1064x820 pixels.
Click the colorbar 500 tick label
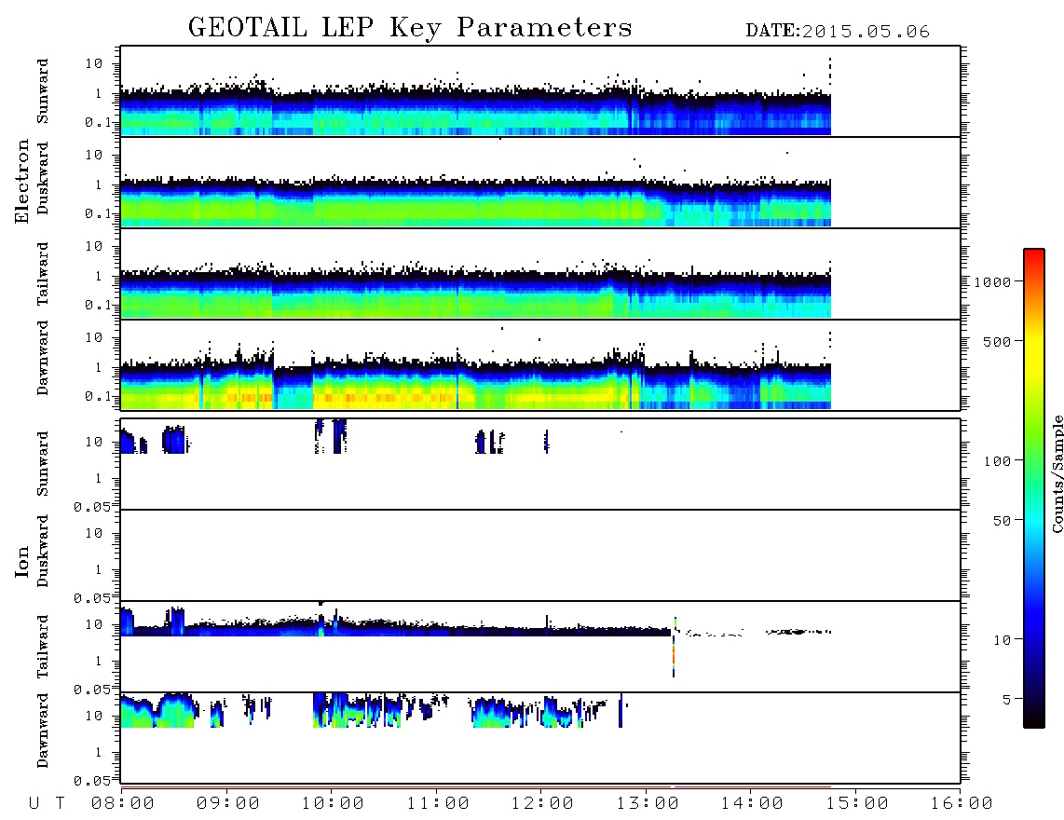pyautogui.click(x=998, y=342)
